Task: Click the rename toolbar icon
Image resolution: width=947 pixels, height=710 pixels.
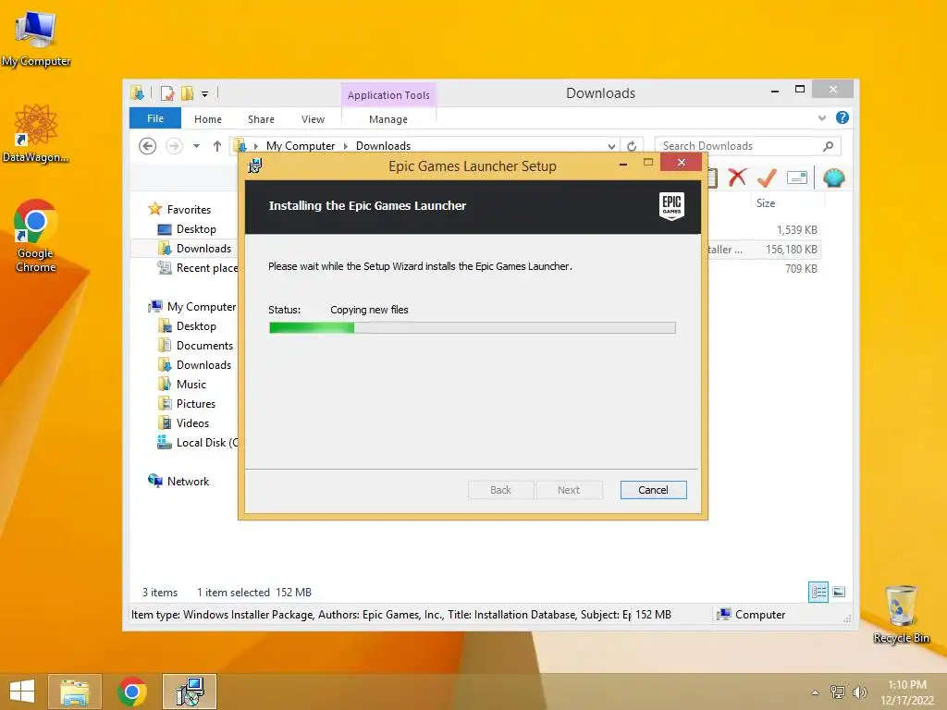Action: 797,177
